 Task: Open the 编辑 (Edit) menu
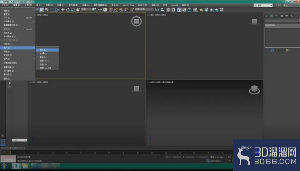click(x=16, y=5)
